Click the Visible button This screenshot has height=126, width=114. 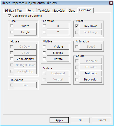tap(58, 47)
